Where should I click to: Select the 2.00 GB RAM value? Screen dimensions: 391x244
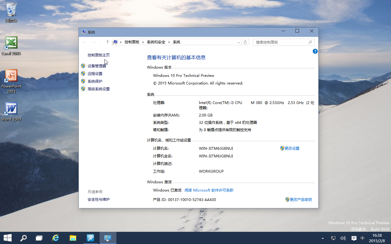(206, 115)
